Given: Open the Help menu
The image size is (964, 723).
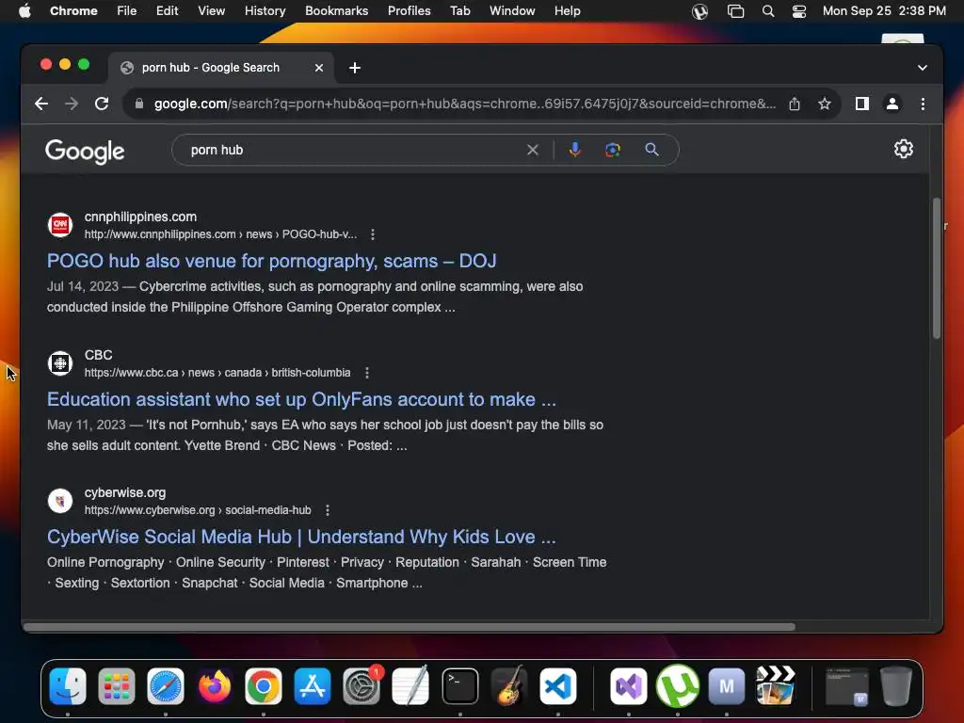Looking at the screenshot, I should 567,11.
